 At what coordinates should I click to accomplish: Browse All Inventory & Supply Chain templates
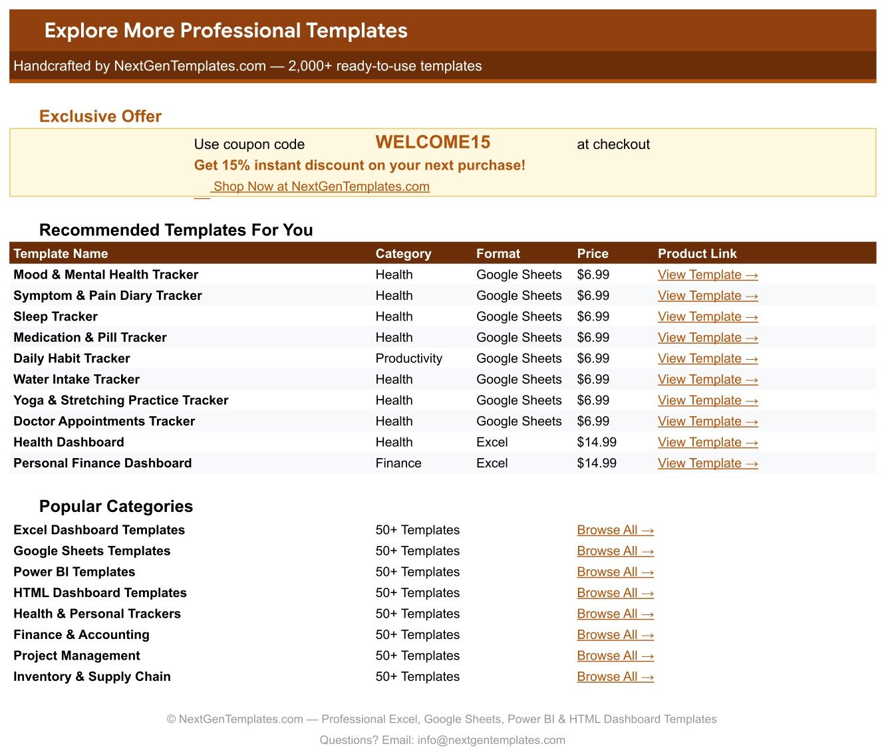pos(615,677)
